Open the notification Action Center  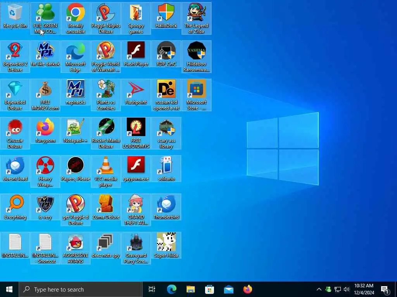point(385,289)
